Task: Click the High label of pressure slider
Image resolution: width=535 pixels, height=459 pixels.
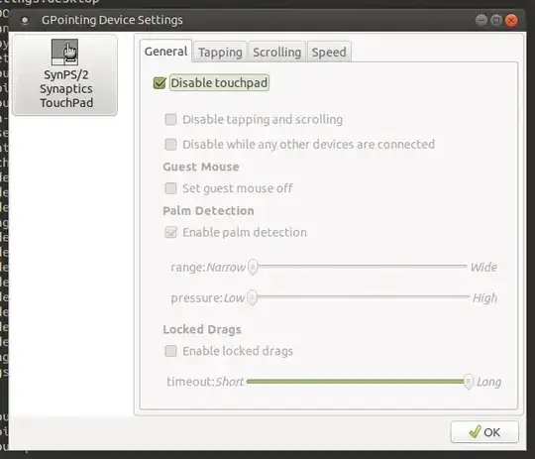Action: [484, 298]
